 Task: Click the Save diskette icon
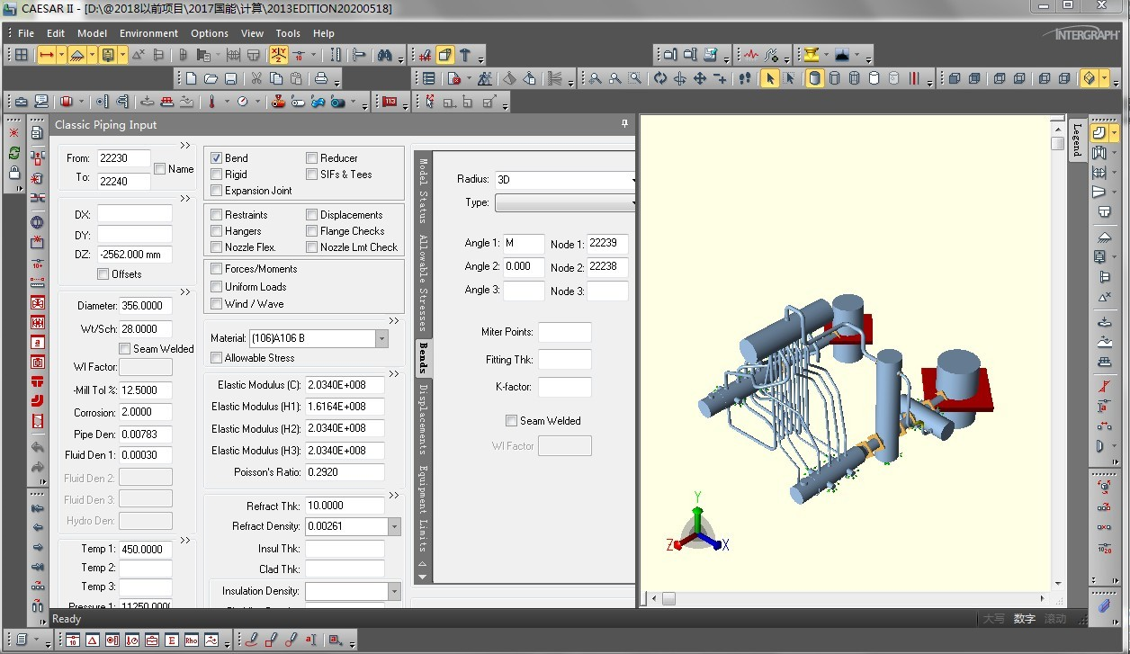[x=230, y=78]
